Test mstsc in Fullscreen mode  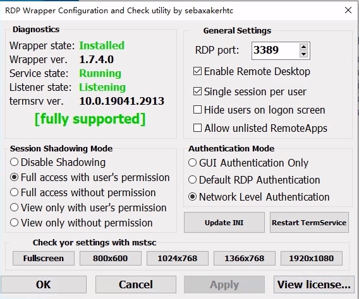[x=44, y=259]
